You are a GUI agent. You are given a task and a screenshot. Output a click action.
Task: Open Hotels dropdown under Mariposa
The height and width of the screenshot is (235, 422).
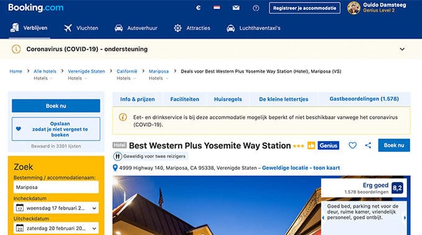pyautogui.click(x=159, y=78)
